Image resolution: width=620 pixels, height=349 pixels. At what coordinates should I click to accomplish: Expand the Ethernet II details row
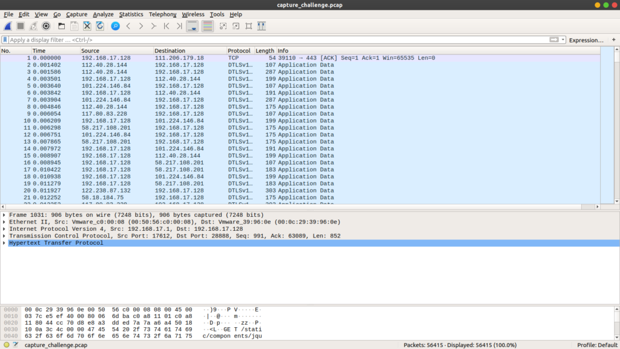click(5, 222)
